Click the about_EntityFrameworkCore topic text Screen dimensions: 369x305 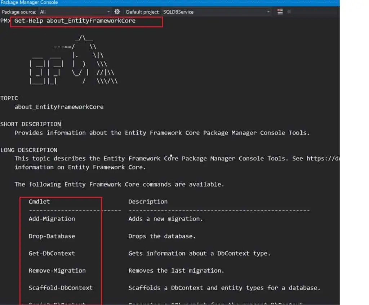click(x=59, y=106)
